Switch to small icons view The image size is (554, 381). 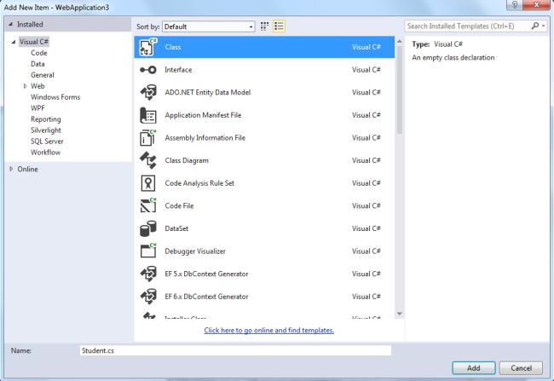coord(264,26)
